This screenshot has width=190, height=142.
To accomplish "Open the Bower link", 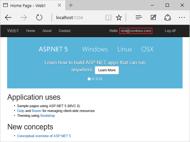I will (37, 111).
